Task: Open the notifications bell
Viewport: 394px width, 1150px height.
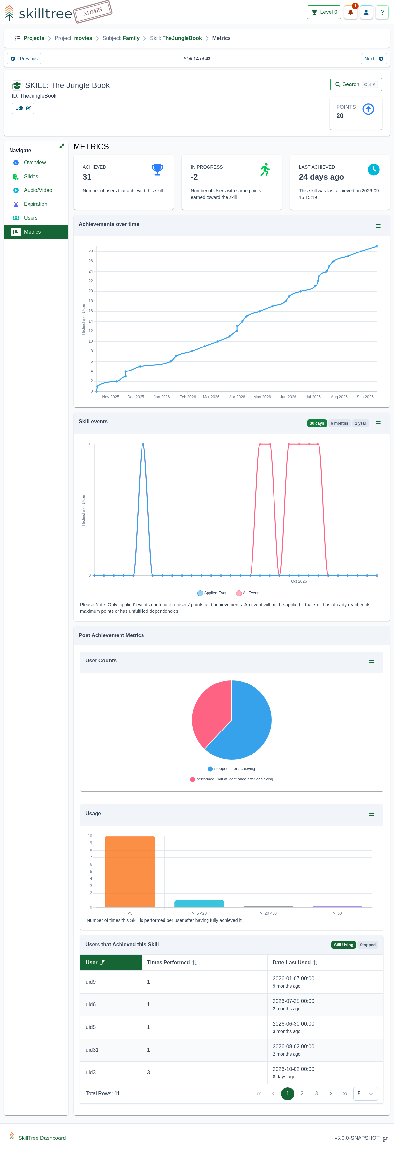Action: pyautogui.click(x=350, y=12)
